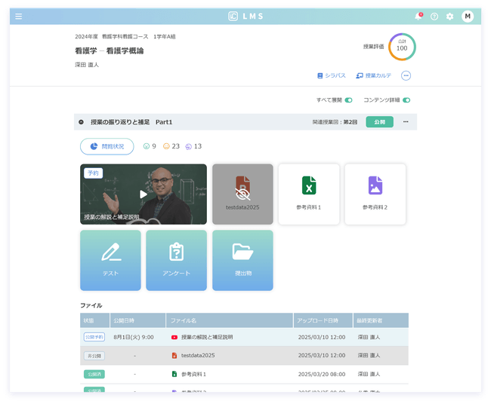Click the 閲覧状況 button
491x404 pixels.
point(107,146)
